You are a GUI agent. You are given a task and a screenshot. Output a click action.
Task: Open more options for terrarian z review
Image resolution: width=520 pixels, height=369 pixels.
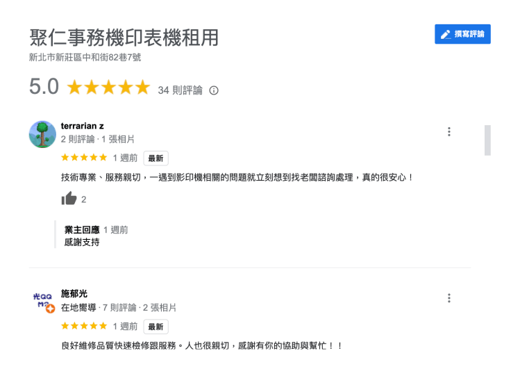coord(449,132)
